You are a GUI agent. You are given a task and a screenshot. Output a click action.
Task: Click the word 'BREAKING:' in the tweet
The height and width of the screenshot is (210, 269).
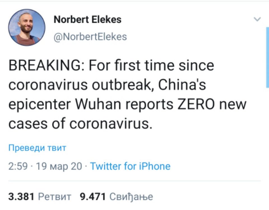point(46,66)
